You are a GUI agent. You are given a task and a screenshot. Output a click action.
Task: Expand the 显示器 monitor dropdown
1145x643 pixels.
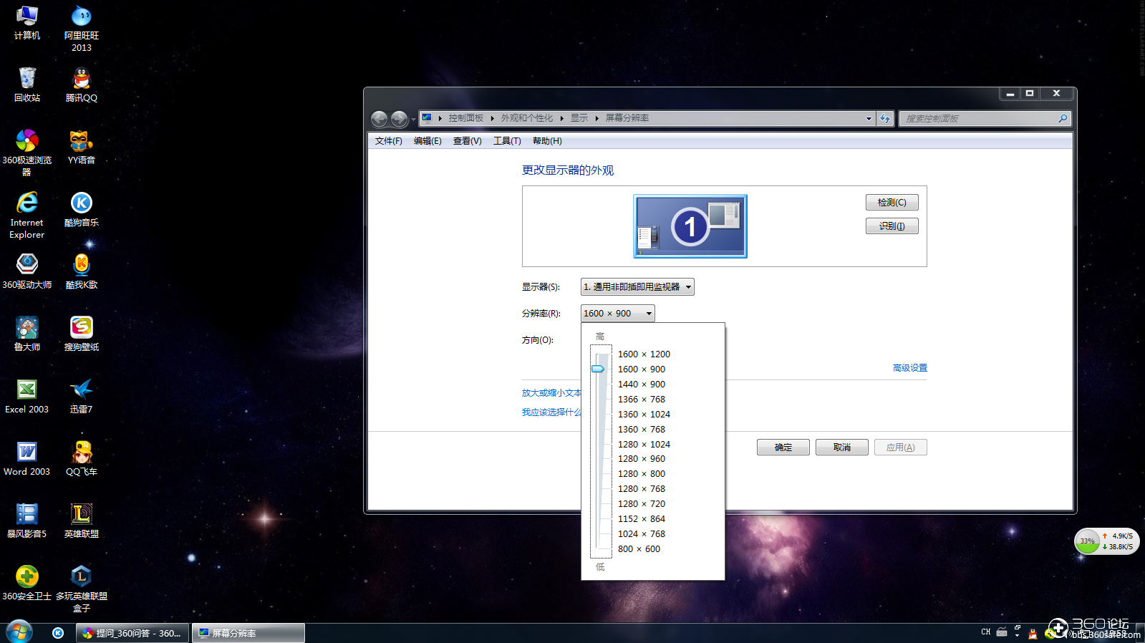pyautogui.click(x=637, y=287)
